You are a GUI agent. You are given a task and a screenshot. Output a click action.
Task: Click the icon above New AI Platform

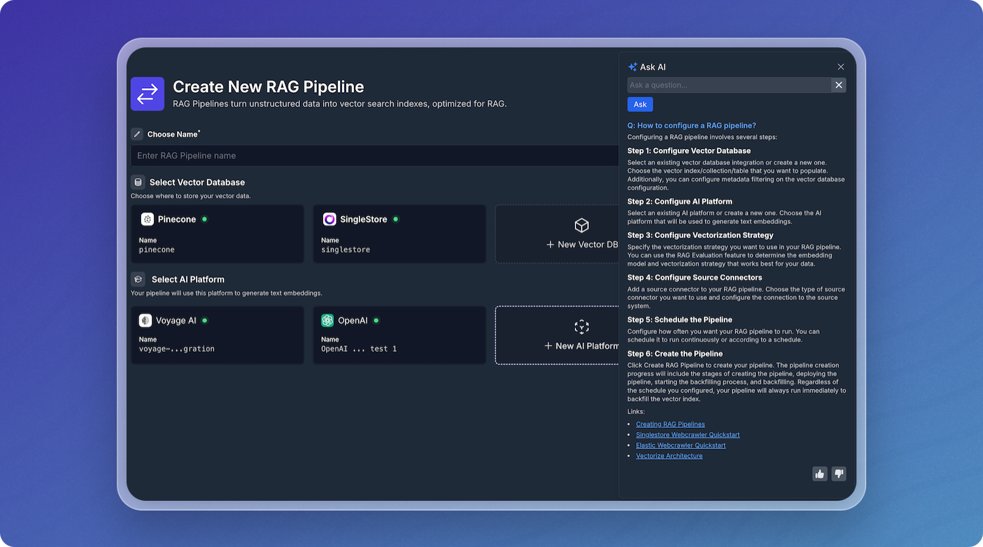(582, 327)
